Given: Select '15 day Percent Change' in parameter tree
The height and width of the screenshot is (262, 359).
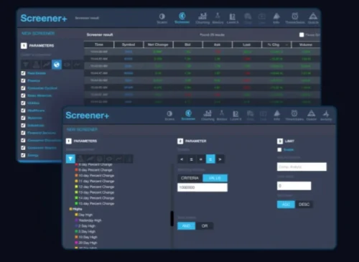Looking at the screenshot, I should pos(95,204).
